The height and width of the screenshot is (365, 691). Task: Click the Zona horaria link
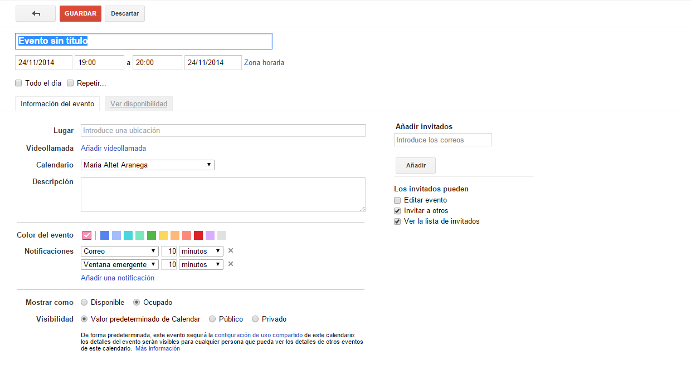click(264, 62)
